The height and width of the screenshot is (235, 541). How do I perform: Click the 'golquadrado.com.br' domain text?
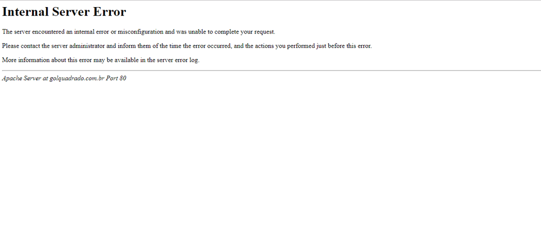[x=76, y=79]
